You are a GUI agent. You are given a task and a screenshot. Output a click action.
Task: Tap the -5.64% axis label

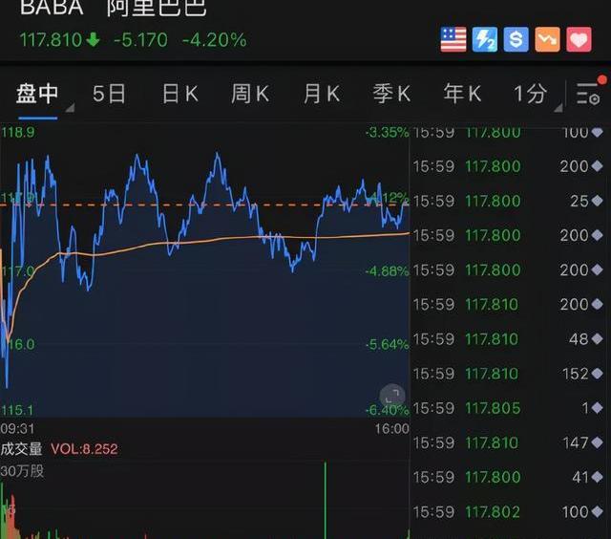[388, 344]
